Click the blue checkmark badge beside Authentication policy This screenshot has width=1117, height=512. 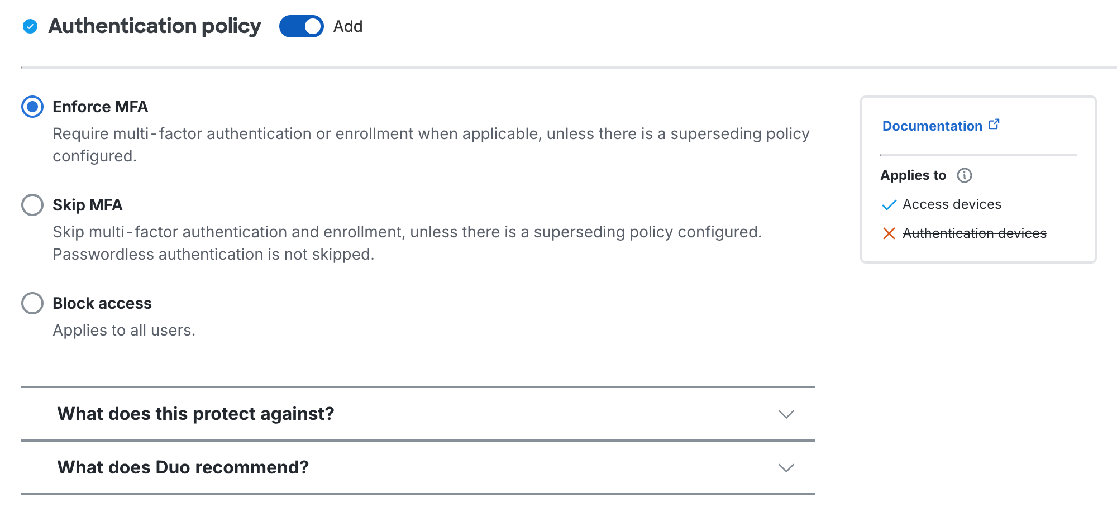[x=30, y=26]
